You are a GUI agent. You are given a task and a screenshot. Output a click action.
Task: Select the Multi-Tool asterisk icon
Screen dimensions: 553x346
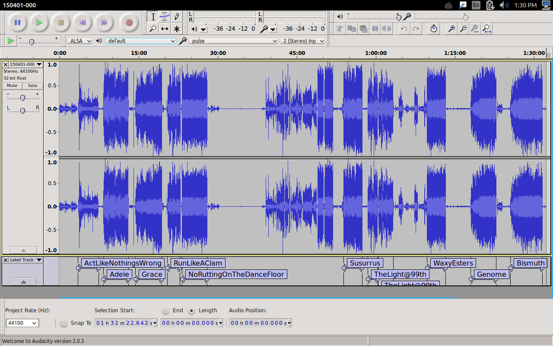(176, 29)
